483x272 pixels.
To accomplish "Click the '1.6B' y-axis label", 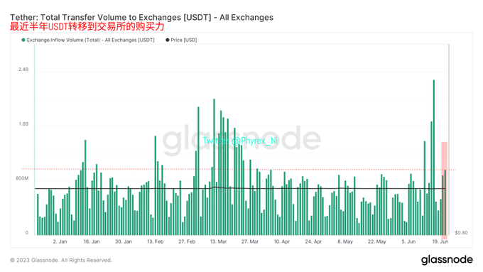I will click(x=23, y=124).
